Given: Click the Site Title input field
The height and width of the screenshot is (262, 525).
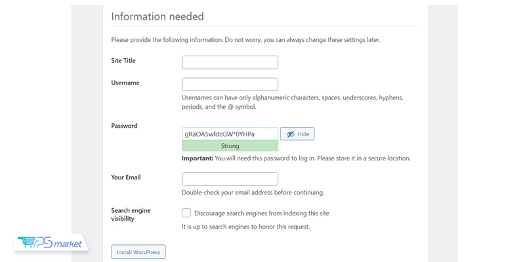Looking at the screenshot, I should tap(230, 62).
